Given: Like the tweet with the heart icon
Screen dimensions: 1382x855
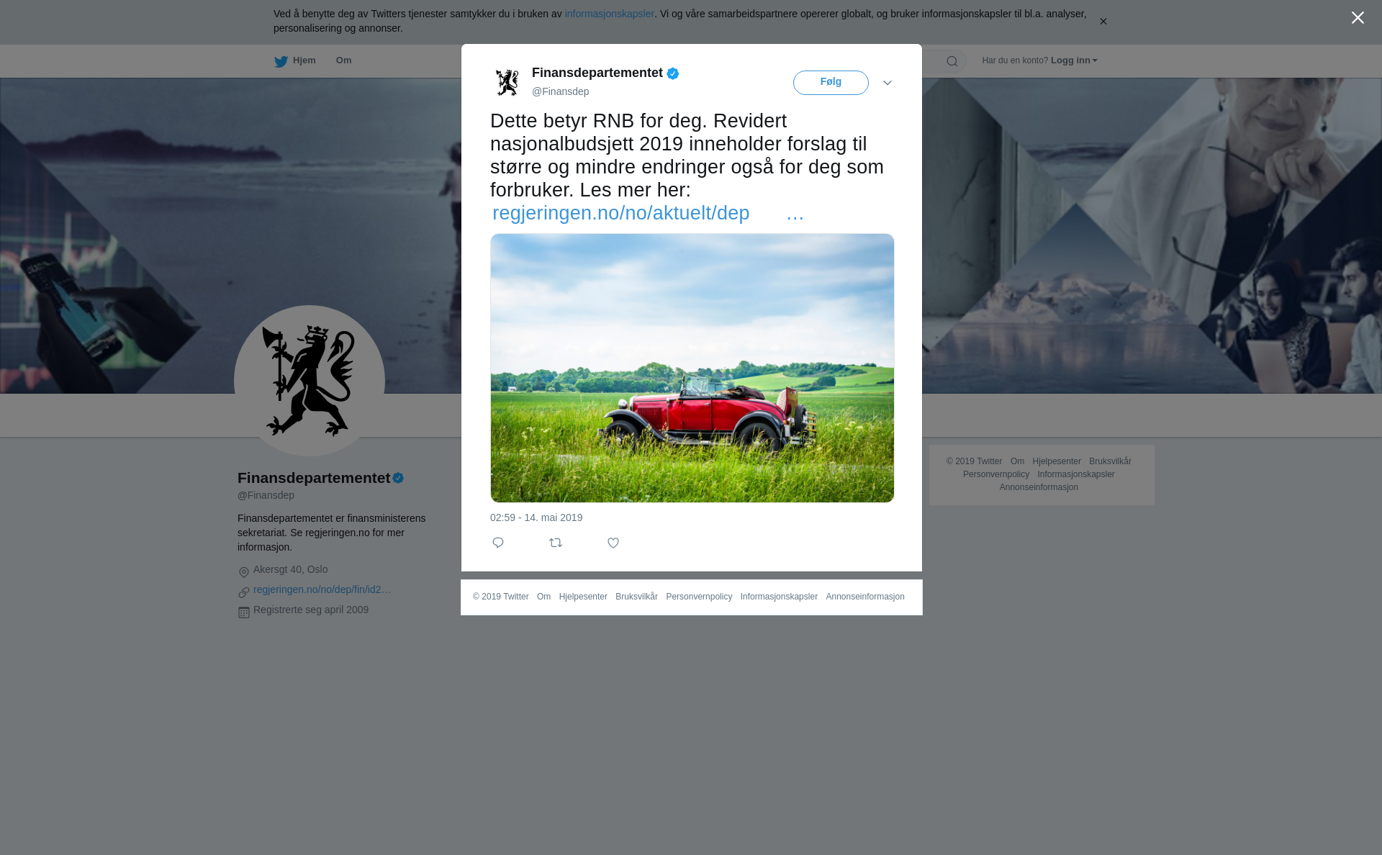Looking at the screenshot, I should click(613, 543).
